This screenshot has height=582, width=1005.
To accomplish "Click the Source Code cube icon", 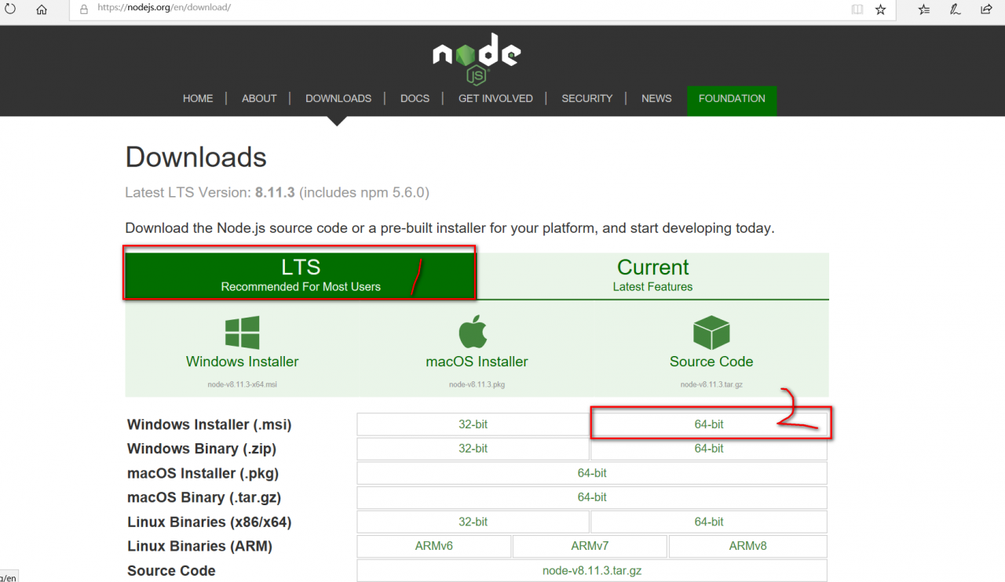I will (x=711, y=333).
